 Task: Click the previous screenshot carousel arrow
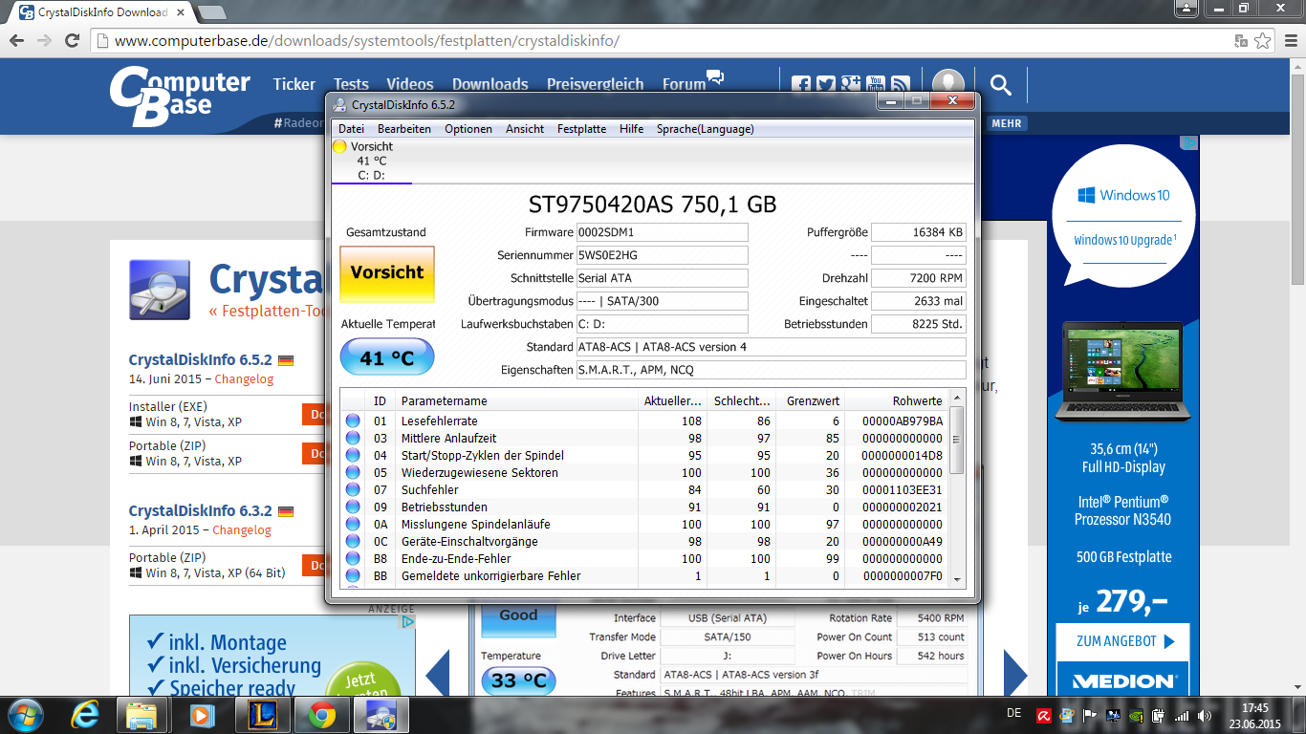coord(437,676)
